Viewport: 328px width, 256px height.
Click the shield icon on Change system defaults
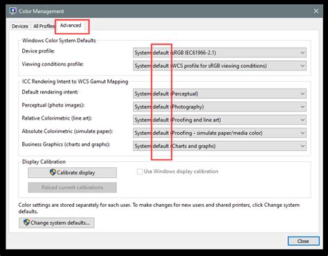pos(26,222)
